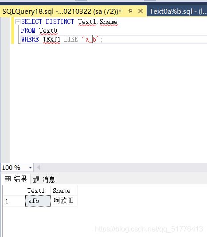Collapse the SELECT statement outline block
Screen dimensions: 207x237
18,22
